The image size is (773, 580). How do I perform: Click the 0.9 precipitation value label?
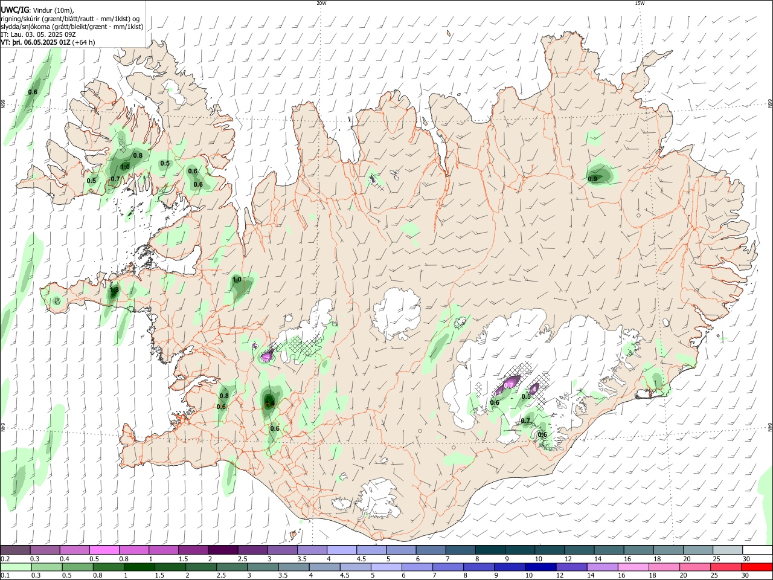[x=592, y=179]
